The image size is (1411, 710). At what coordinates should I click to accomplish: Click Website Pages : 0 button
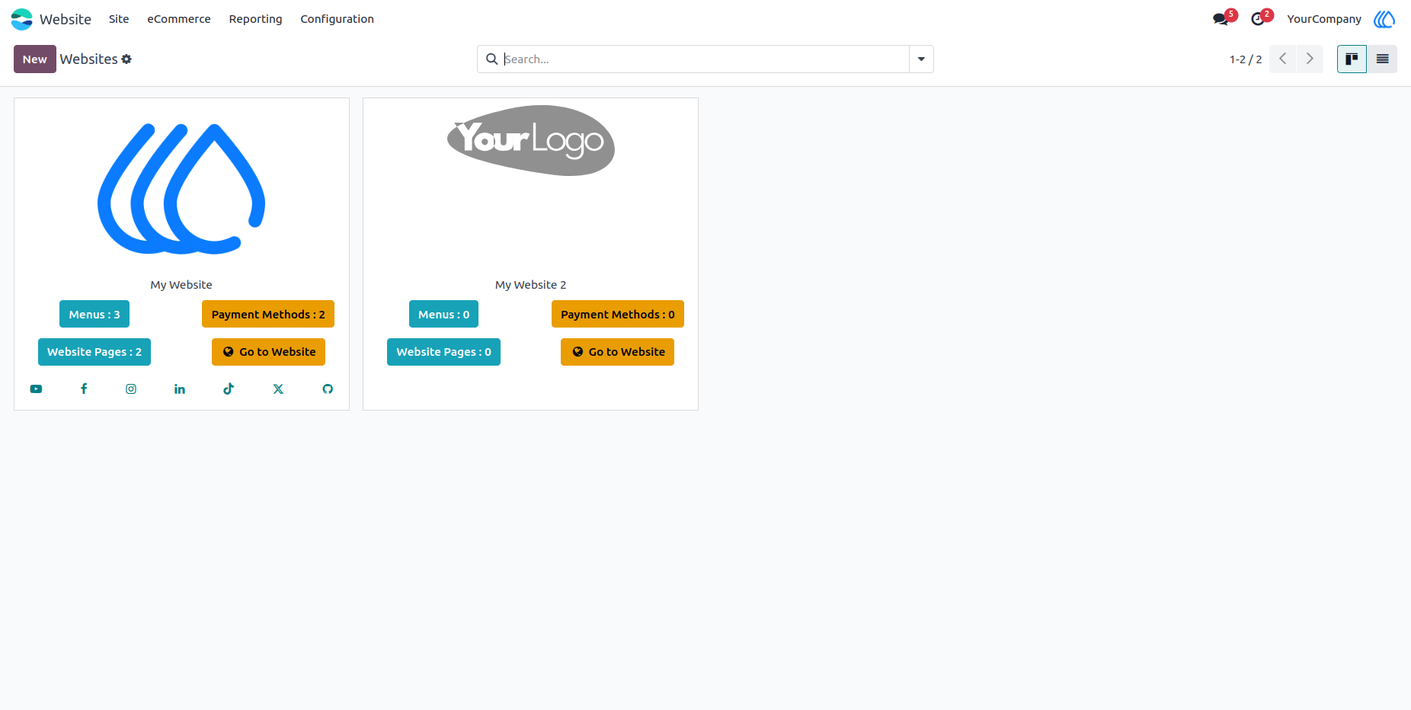[x=443, y=352]
